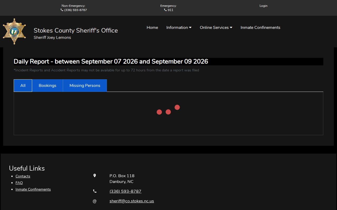Image resolution: width=337 pixels, height=210 pixels.
Task: Click the 911 emergency number
Action: click(170, 10)
